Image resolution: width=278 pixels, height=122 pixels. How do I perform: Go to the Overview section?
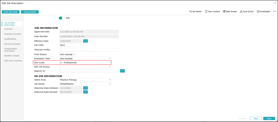8,29
